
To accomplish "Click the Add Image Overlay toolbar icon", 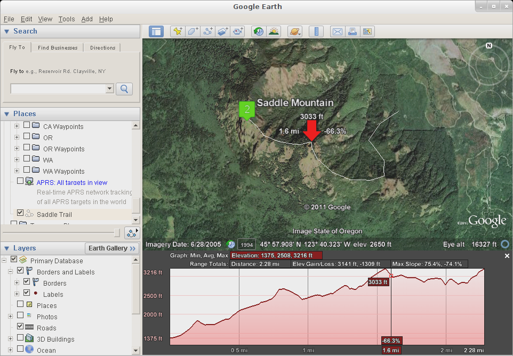I will click(x=223, y=31).
